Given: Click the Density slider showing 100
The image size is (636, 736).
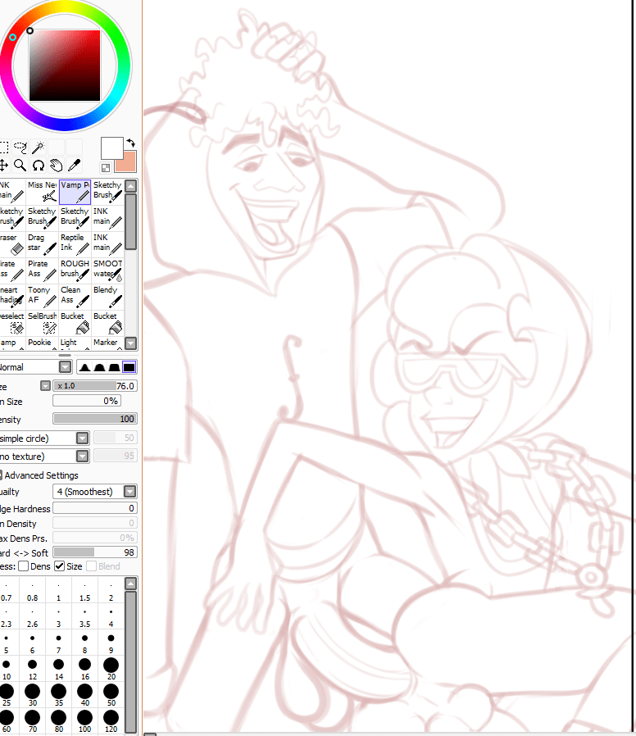Looking at the screenshot, I should click(95, 419).
